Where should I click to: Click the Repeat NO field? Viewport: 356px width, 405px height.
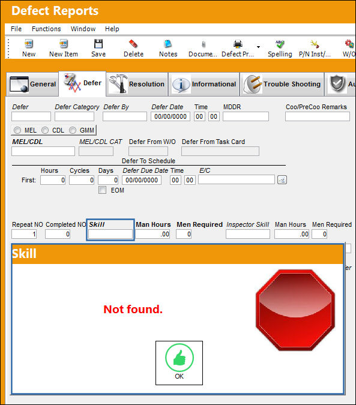[x=24, y=234]
